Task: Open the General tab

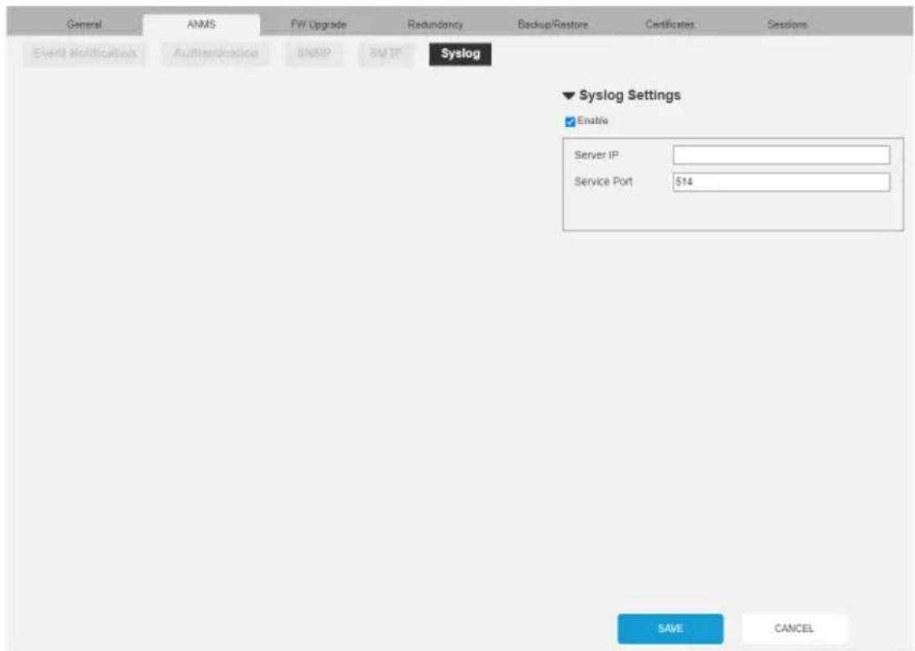Action: (84, 24)
